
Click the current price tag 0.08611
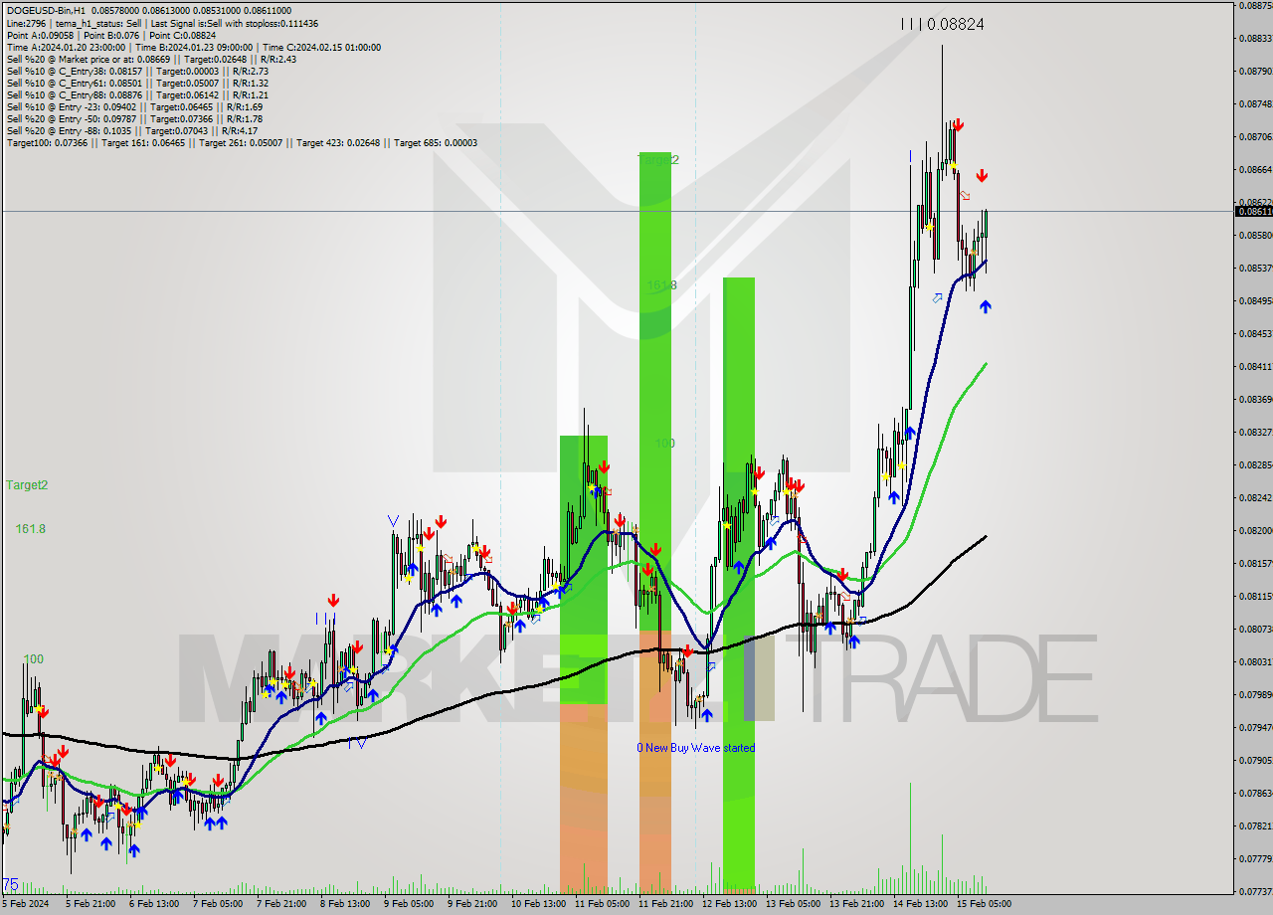1254,211
